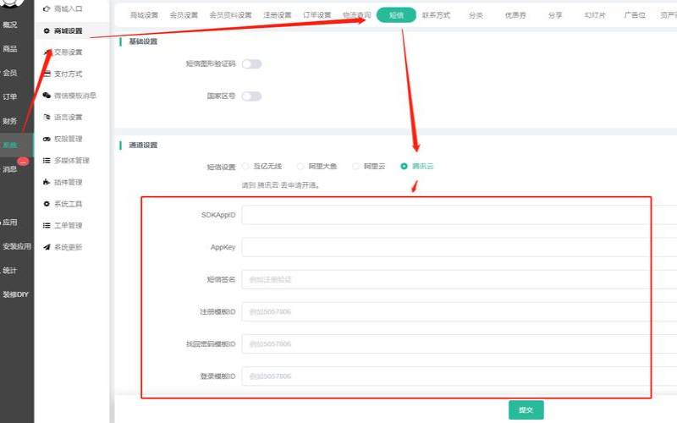The image size is (677, 423).
Task: Focus the AppKey input field
Action: tap(460, 247)
